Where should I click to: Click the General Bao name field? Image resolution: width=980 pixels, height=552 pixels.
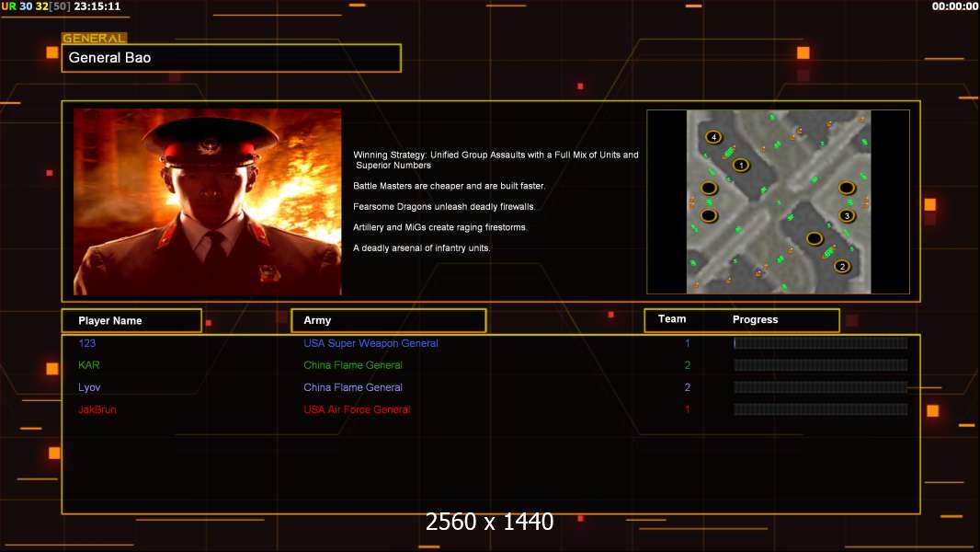(232, 58)
